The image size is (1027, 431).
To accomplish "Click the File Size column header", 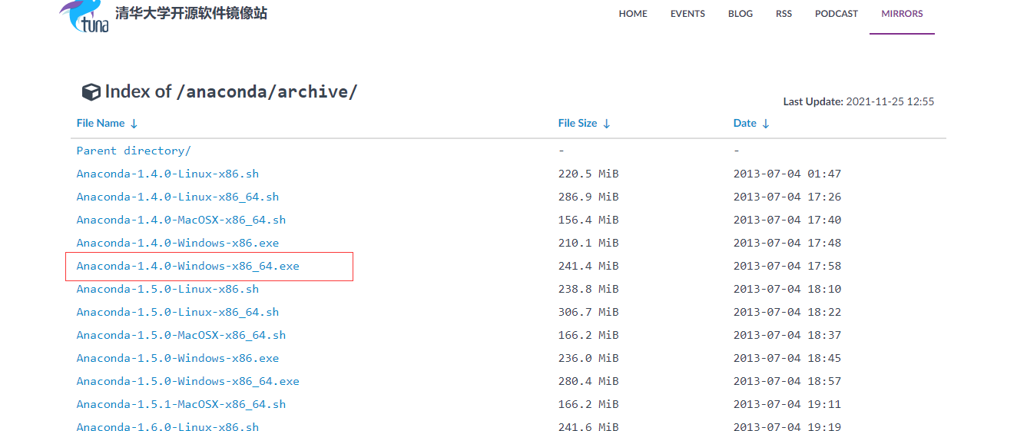I will point(578,123).
